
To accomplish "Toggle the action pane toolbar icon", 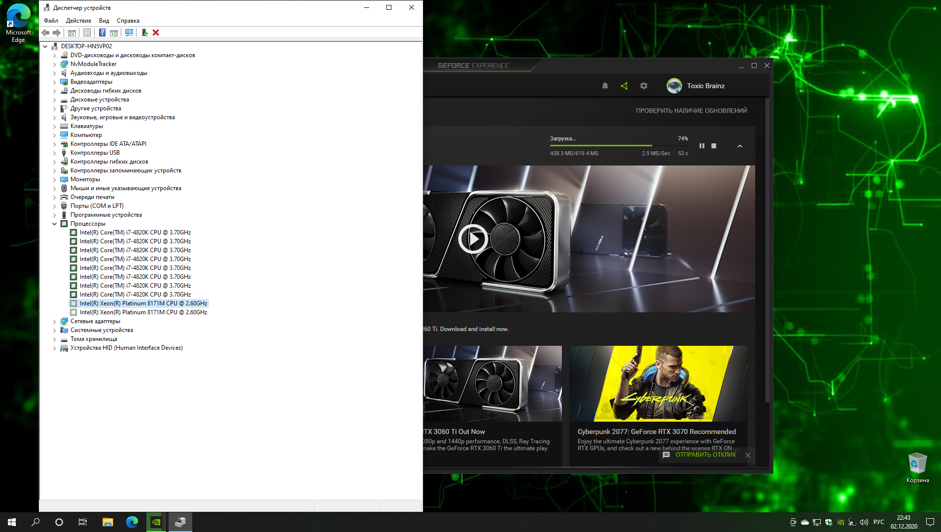I will (x=114, y=33).
